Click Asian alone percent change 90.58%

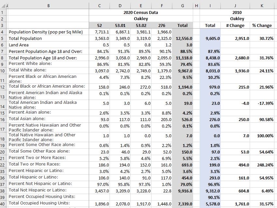point(262,119)
